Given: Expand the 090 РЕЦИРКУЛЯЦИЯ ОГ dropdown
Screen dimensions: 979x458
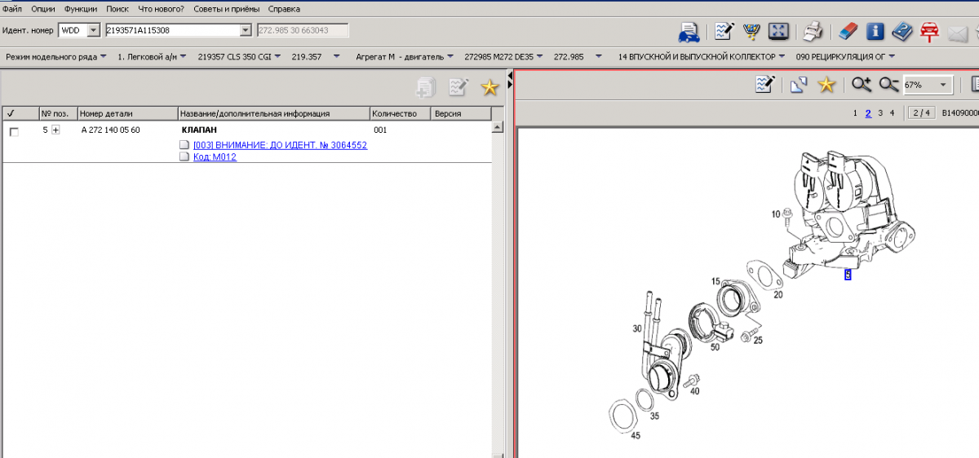Looking at the screenshot, I should tap(892, 57).
